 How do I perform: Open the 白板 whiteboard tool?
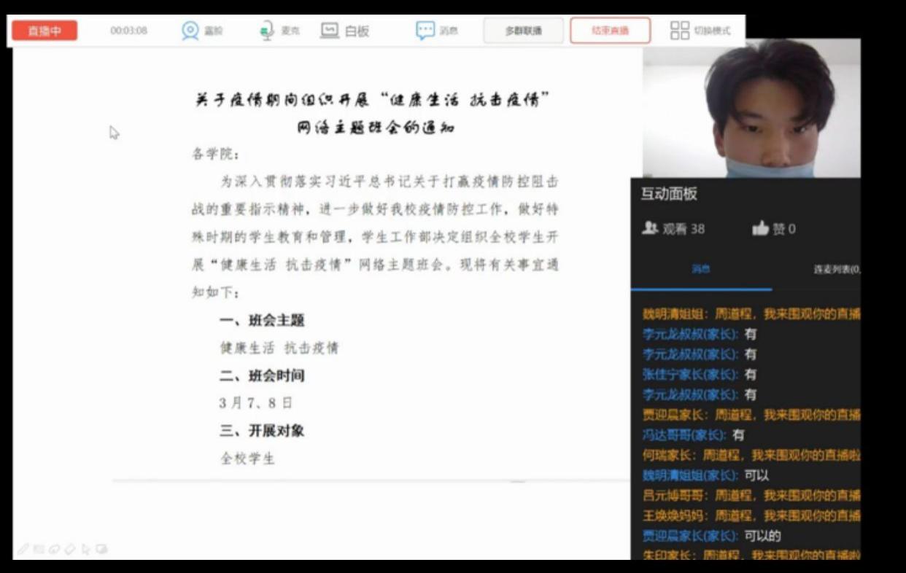coord(330,31)
